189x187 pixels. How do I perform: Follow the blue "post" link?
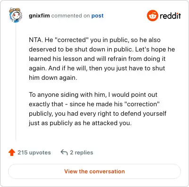(97, 16)
